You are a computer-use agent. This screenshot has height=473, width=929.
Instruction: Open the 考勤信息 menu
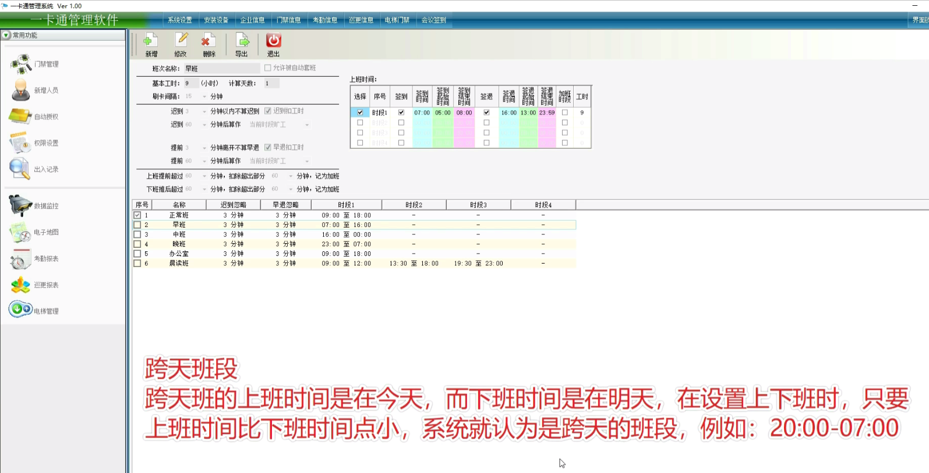[324, 20]
